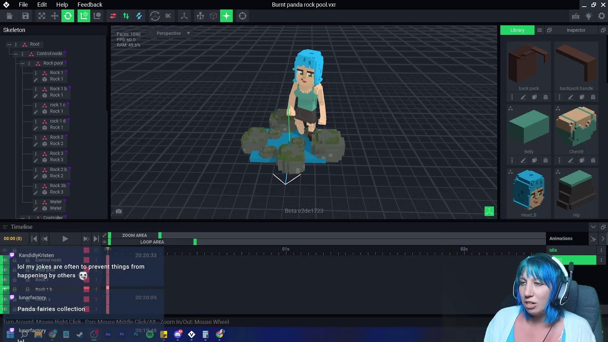Duplicate the ChestB library item
Image resolution: width=608 pixels, height=342 pixels.
tap(582, 161)
